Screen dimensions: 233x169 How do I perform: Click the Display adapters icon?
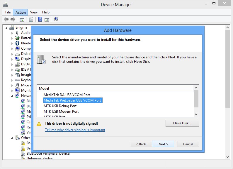pyautogui.click(x=17, y=59)
